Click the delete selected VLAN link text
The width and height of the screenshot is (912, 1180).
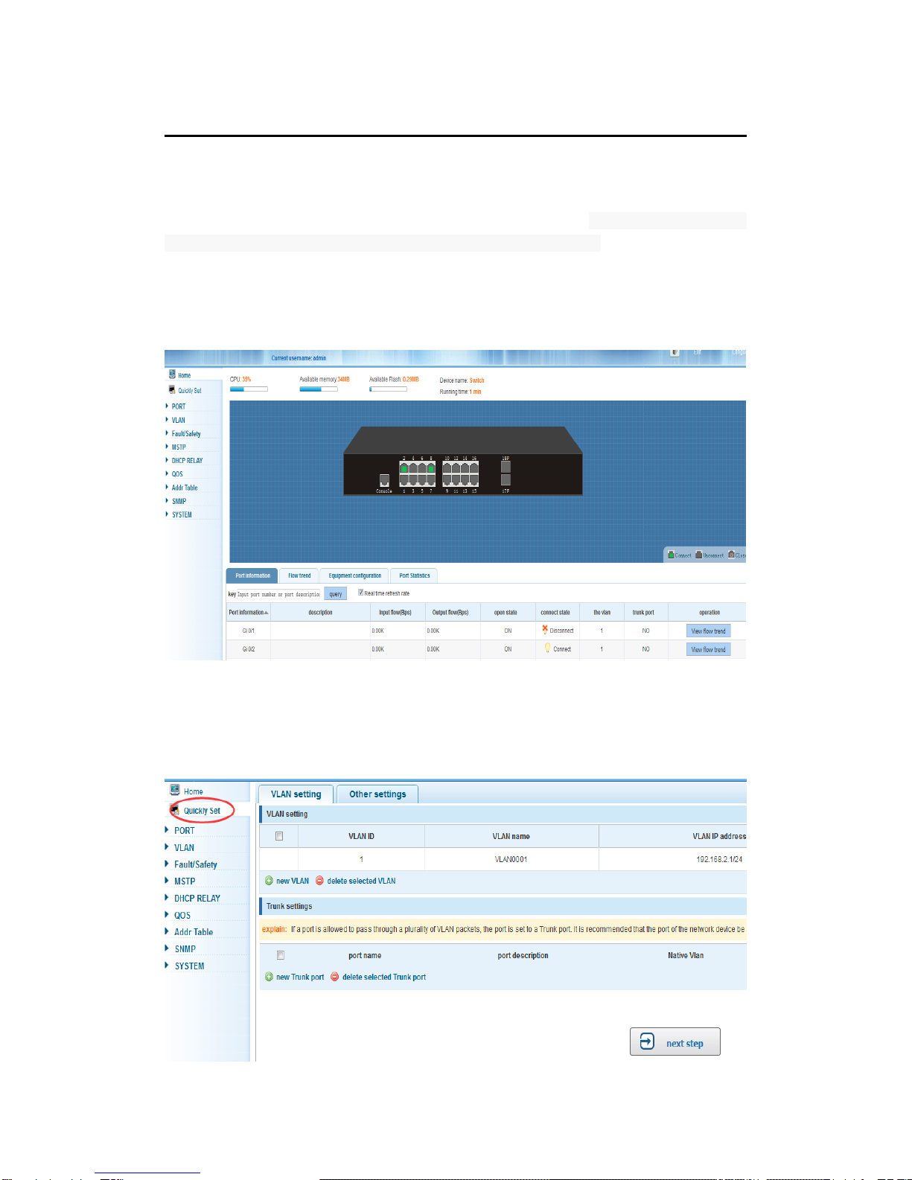362,881
